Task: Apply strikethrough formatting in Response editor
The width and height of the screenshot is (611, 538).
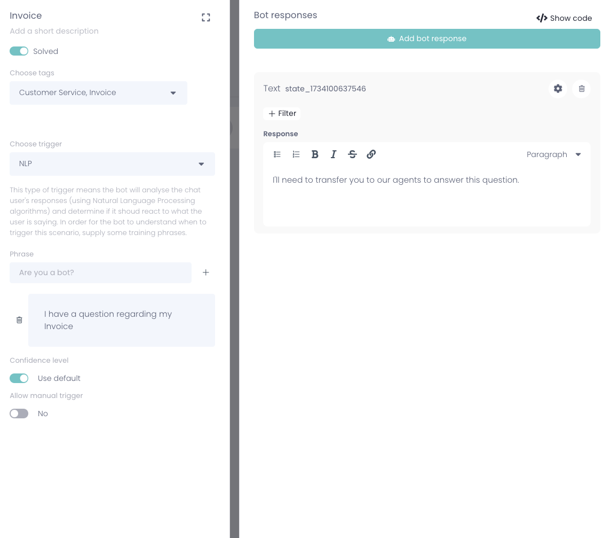Action: point(352,154)
